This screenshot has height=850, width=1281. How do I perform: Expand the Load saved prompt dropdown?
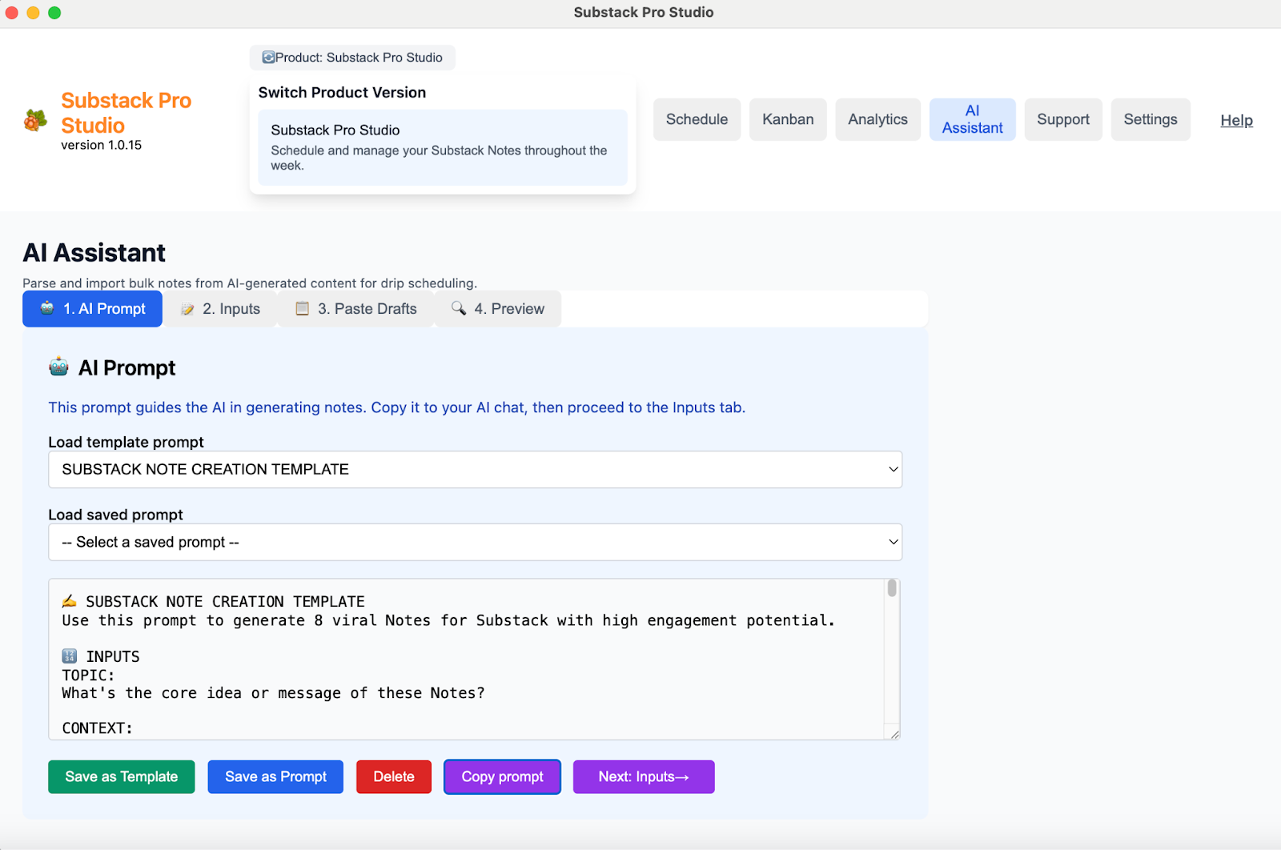[475, 542]
